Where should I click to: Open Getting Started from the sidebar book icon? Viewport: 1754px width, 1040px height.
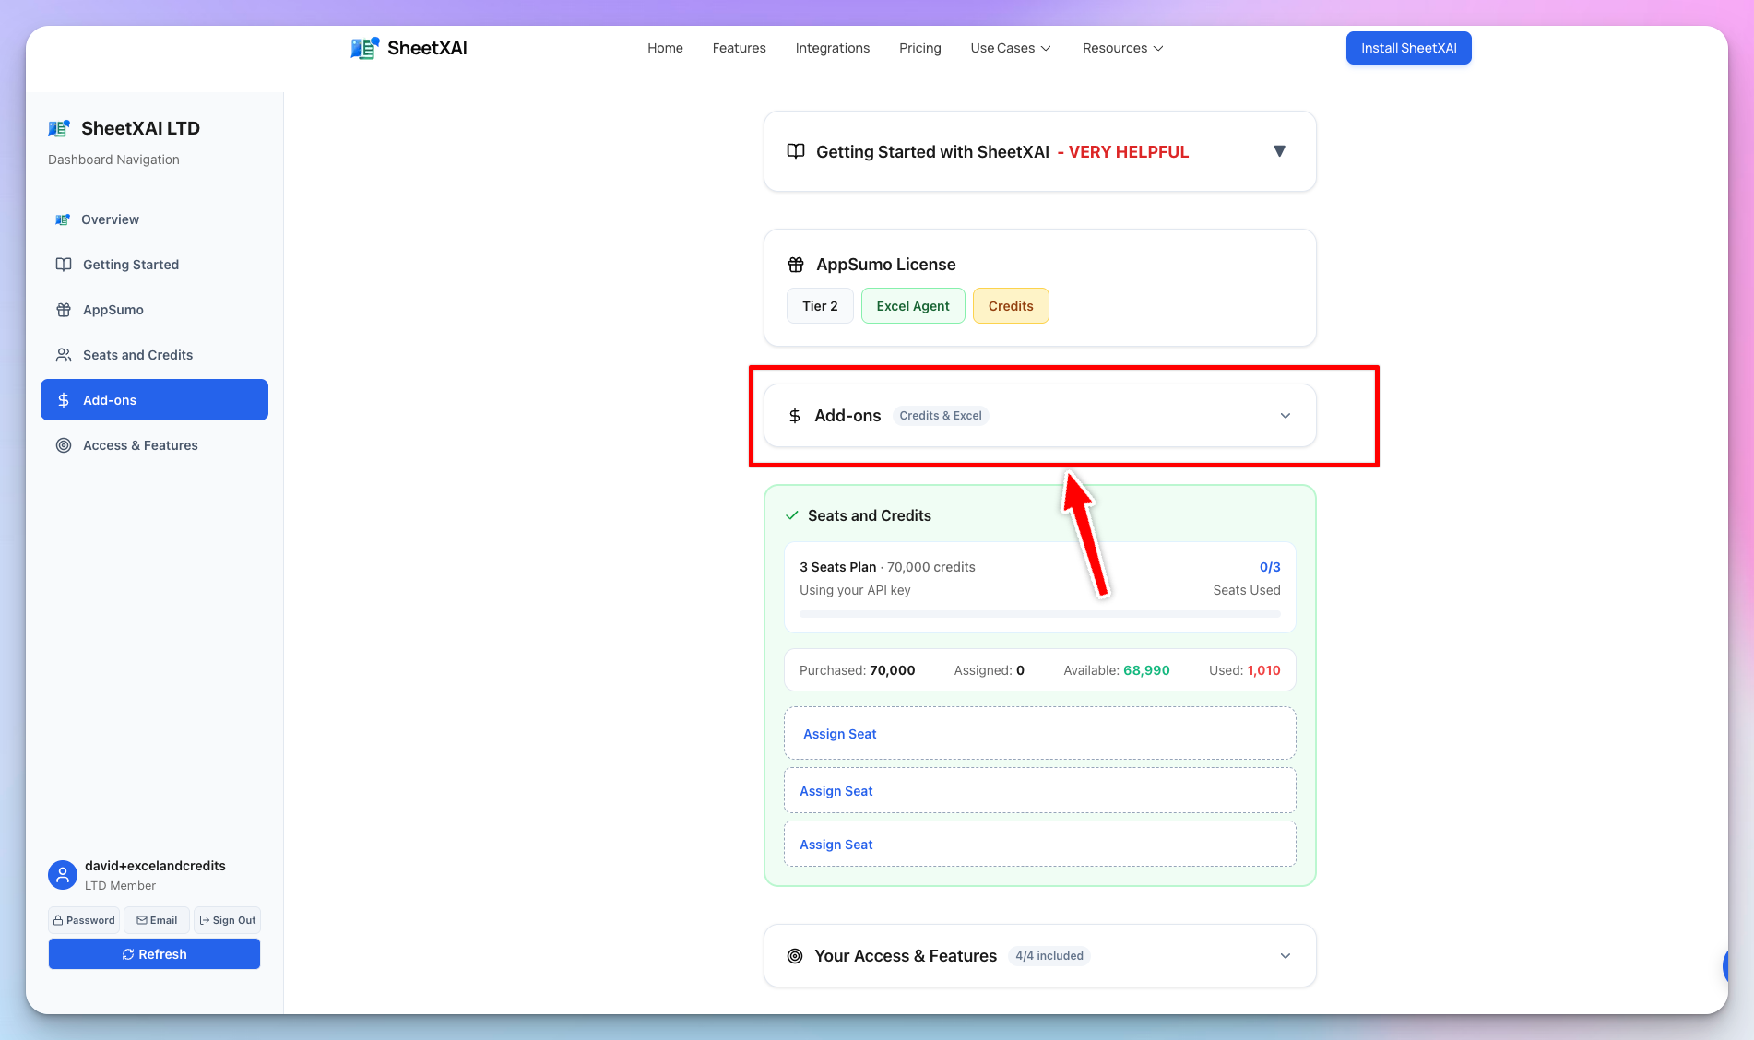pos(62,265)
